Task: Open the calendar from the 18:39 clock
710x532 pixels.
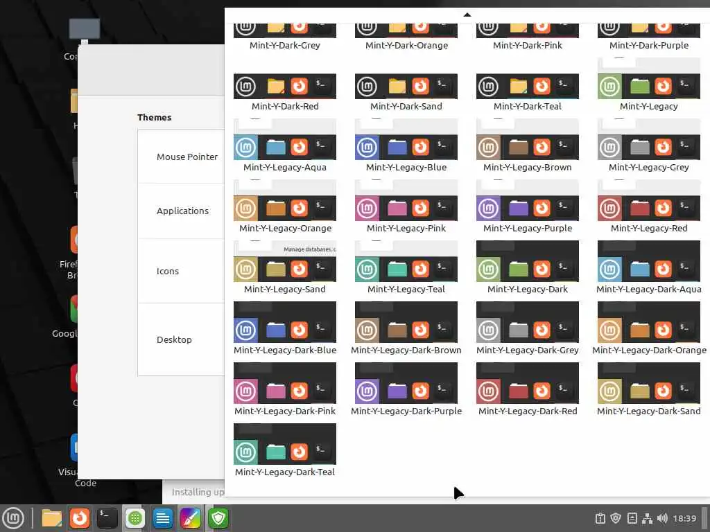Action: pos(684,518)
